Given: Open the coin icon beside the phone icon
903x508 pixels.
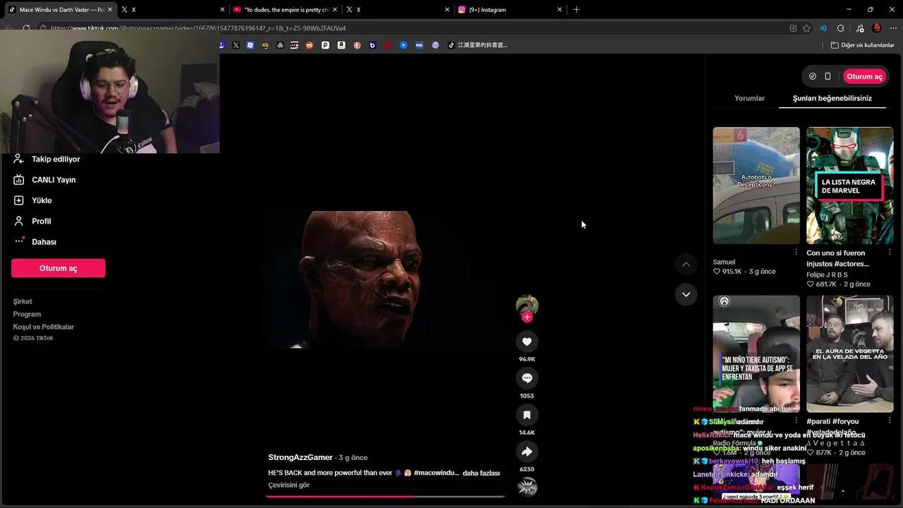Looking at the screenshot, I should click(813, 76).
